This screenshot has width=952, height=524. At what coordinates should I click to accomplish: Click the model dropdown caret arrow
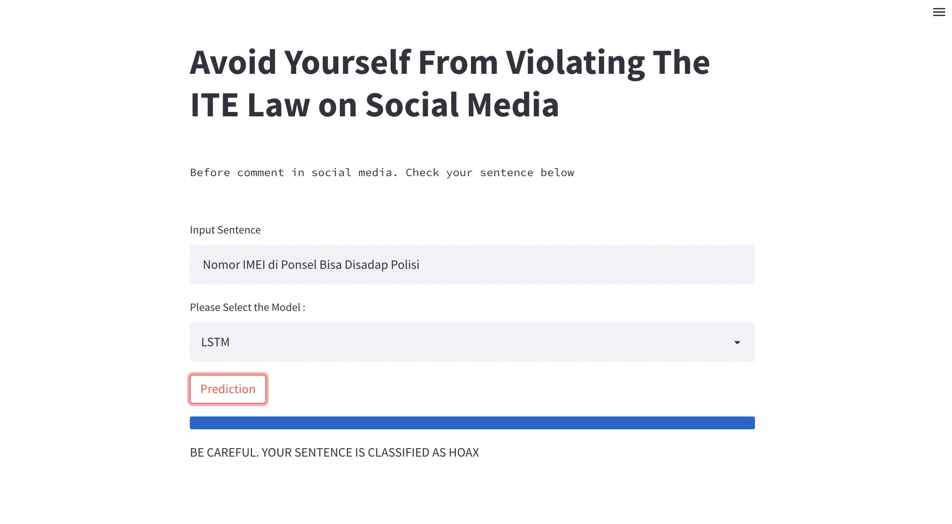pos(737,342)
